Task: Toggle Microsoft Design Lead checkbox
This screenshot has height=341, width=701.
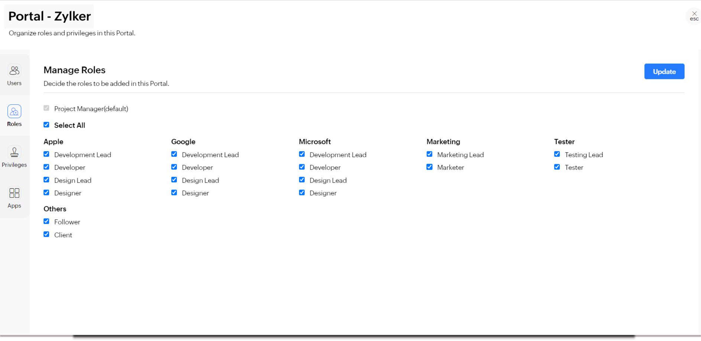Action: 302,180
